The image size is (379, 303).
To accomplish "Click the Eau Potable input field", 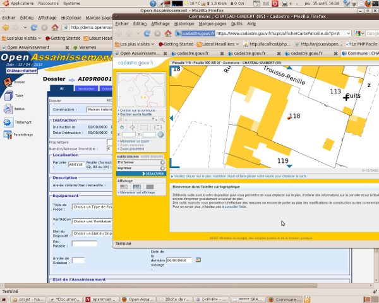I will 85,244.
